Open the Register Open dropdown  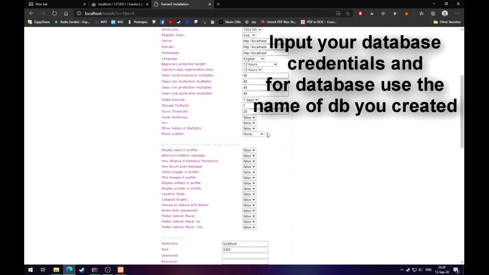pos(249,35)
